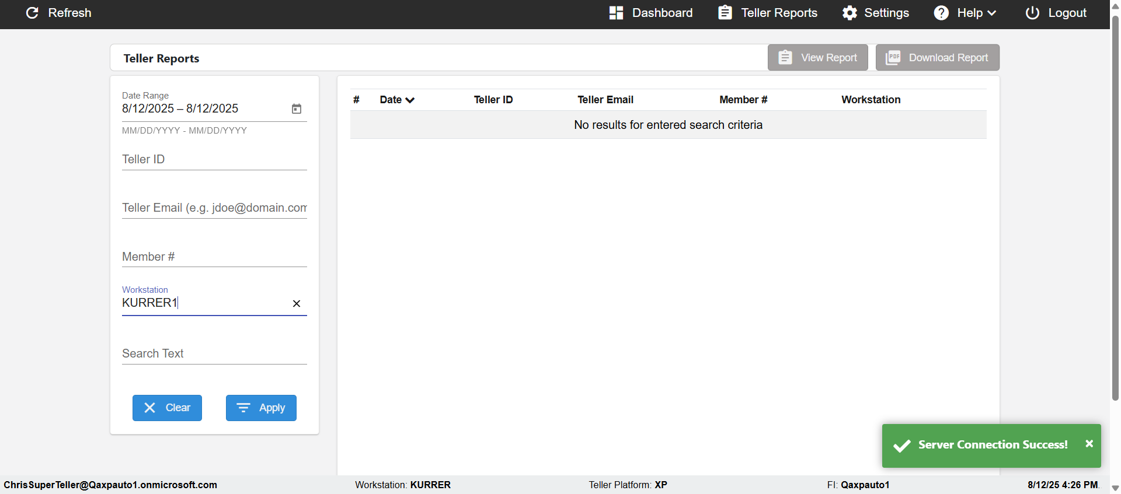
Task: Click the Logout power icon
Action: click(1032, 13)
